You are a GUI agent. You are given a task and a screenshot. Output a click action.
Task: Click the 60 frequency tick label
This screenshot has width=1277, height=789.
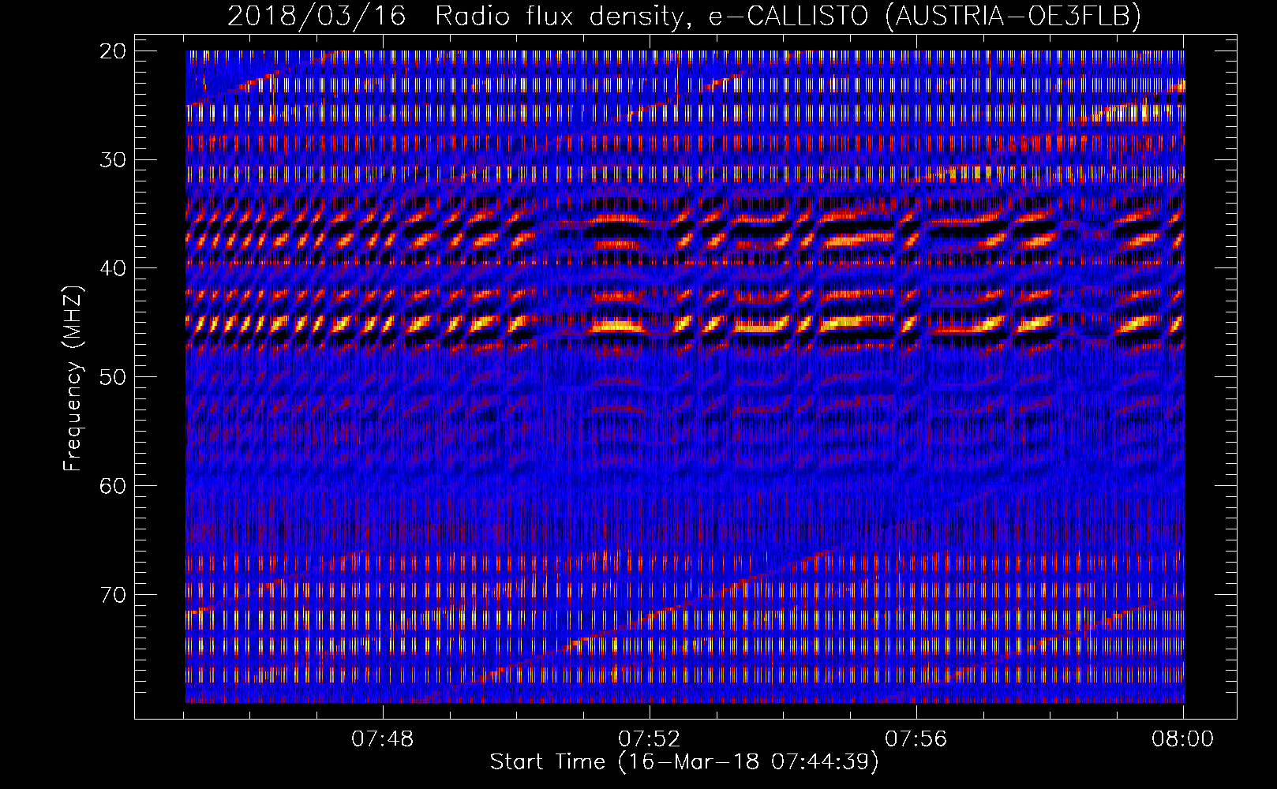(x=113, y=486)
